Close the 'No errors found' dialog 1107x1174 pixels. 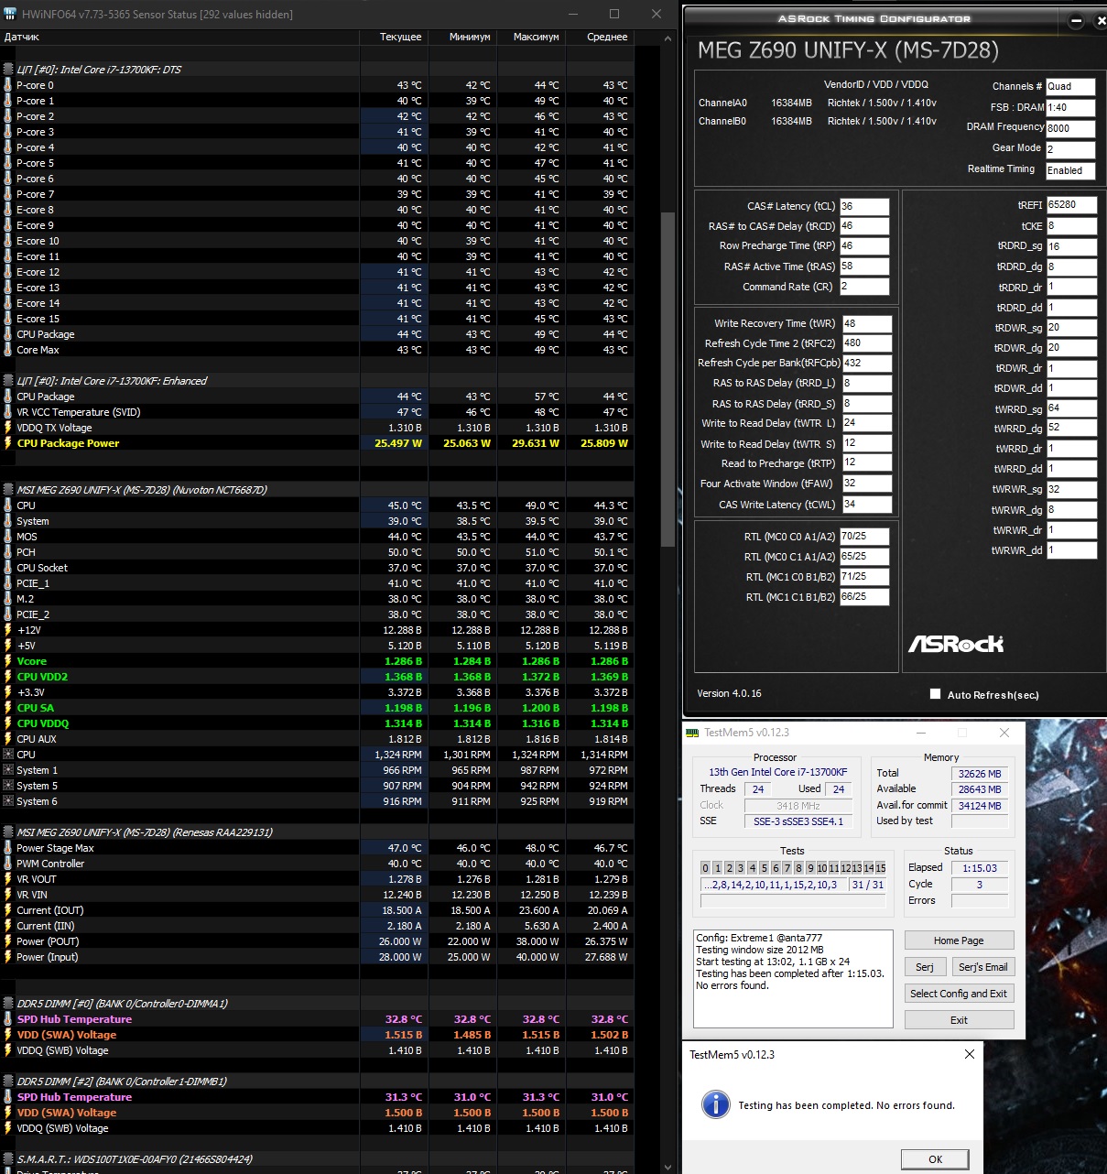[x=970, y=1054]
